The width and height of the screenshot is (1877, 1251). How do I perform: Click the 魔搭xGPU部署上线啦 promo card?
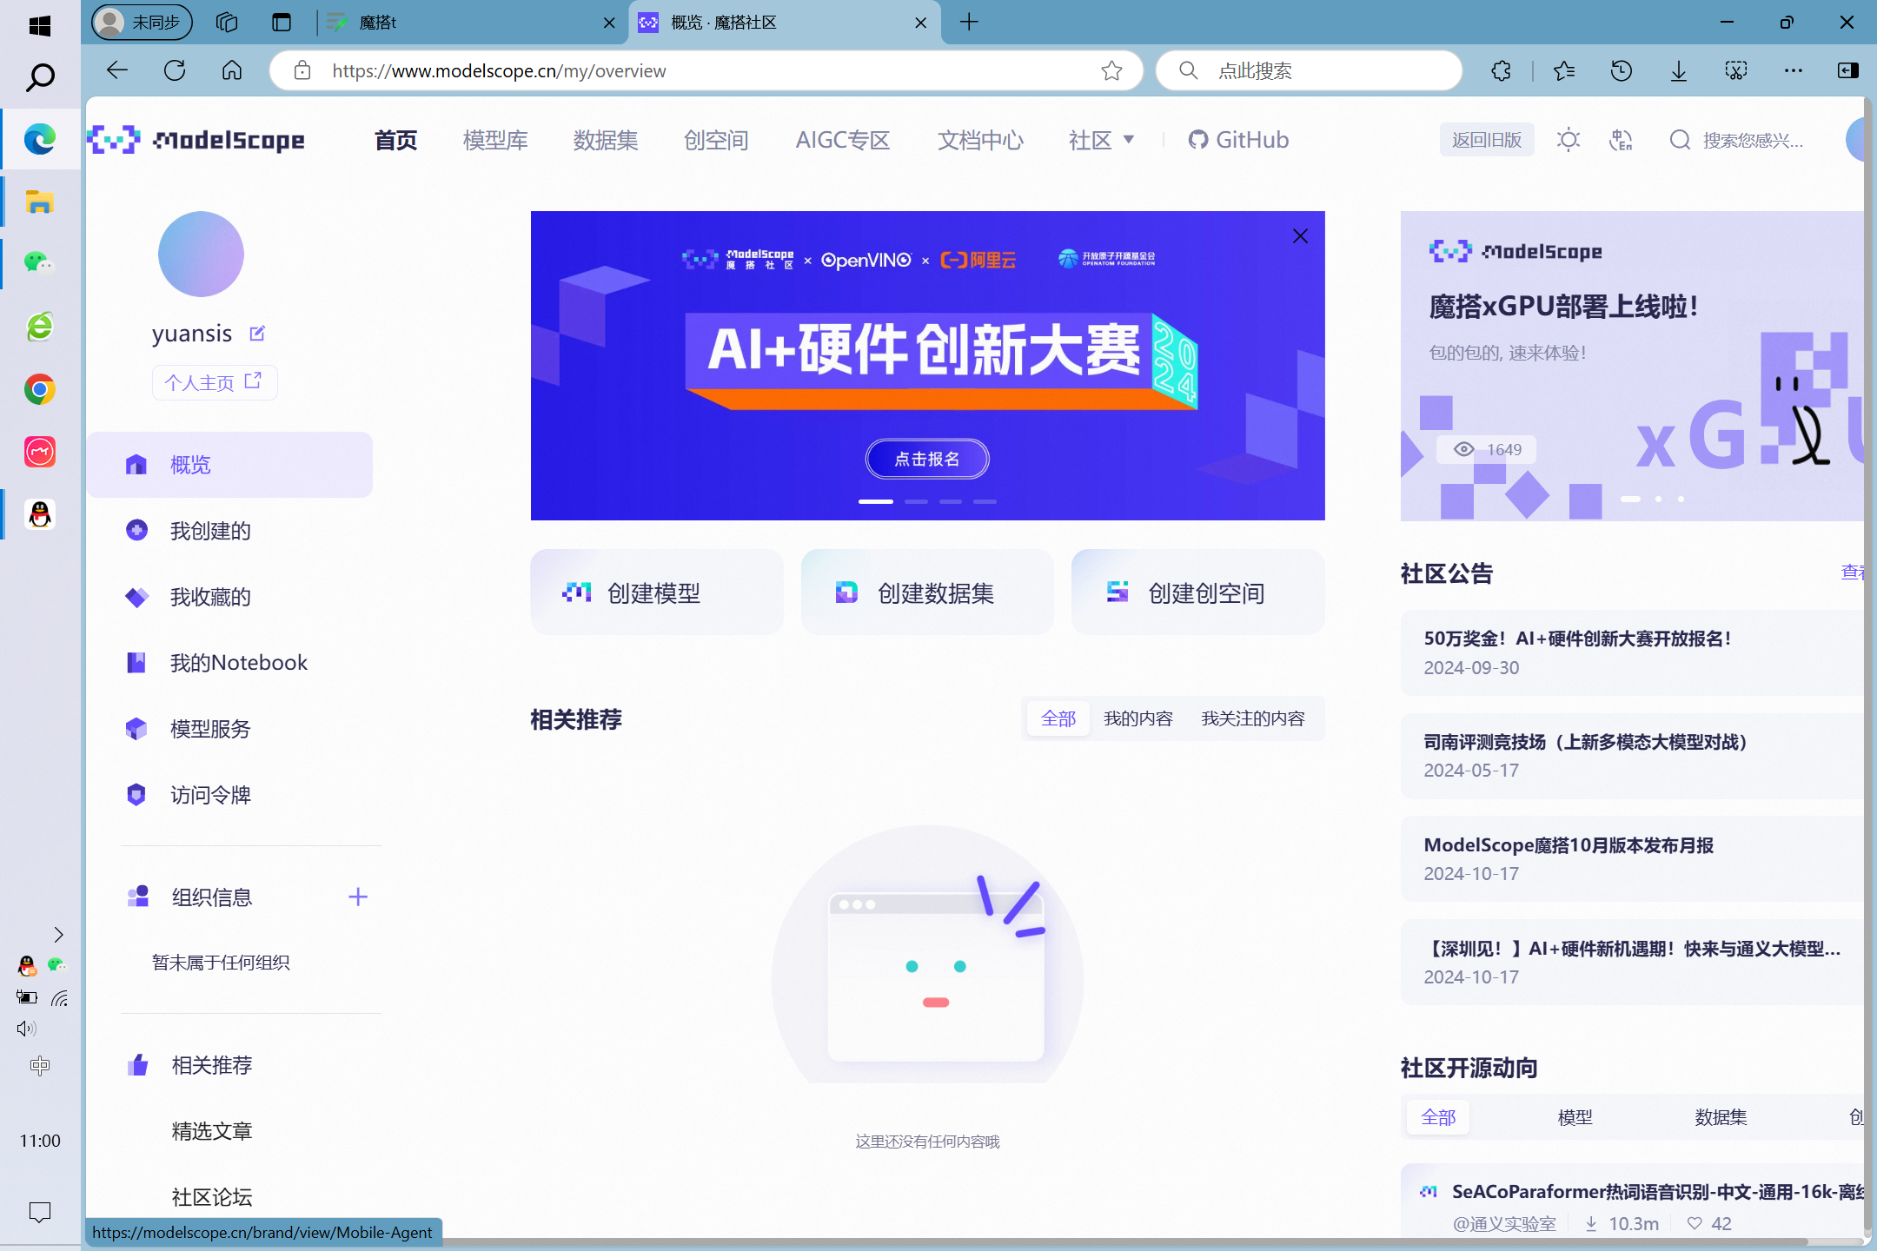coord(1632,366)
